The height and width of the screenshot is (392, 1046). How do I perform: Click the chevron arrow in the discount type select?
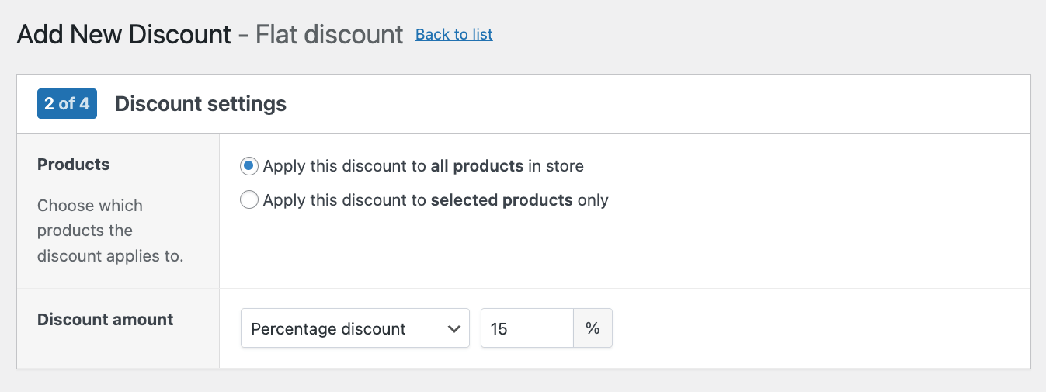pyautogui.click(x=454, y=328)
